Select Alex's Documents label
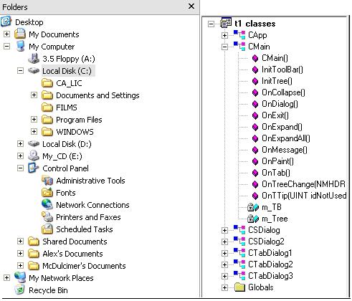The image size is (352, 301). [x=72, y=254]
